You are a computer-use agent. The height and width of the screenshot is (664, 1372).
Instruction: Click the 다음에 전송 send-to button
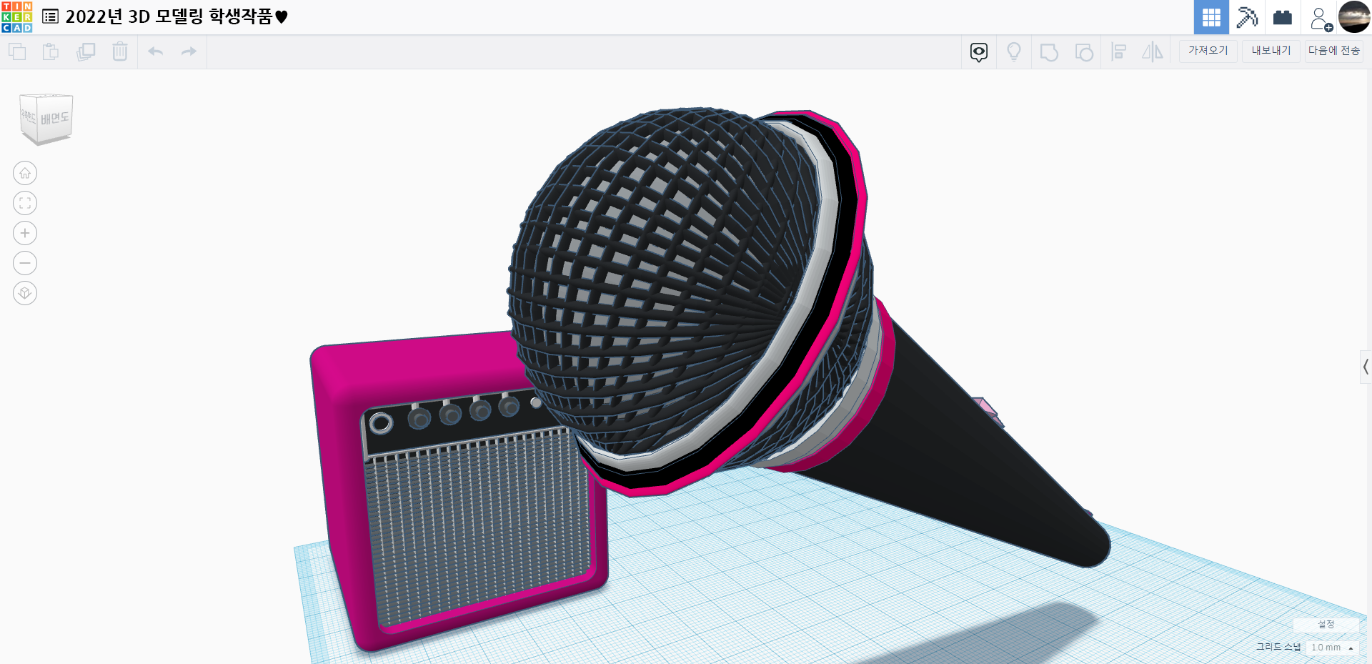(1334, 51)
